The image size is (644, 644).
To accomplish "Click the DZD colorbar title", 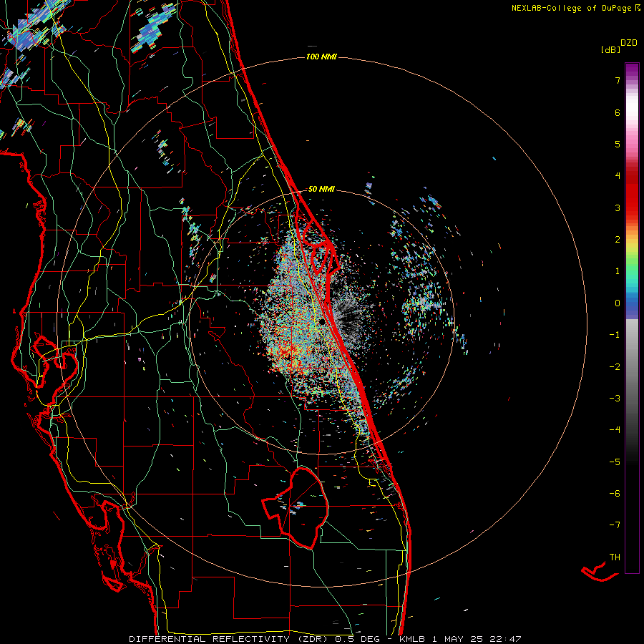I will pyautogui.click(x=629, y=43).
